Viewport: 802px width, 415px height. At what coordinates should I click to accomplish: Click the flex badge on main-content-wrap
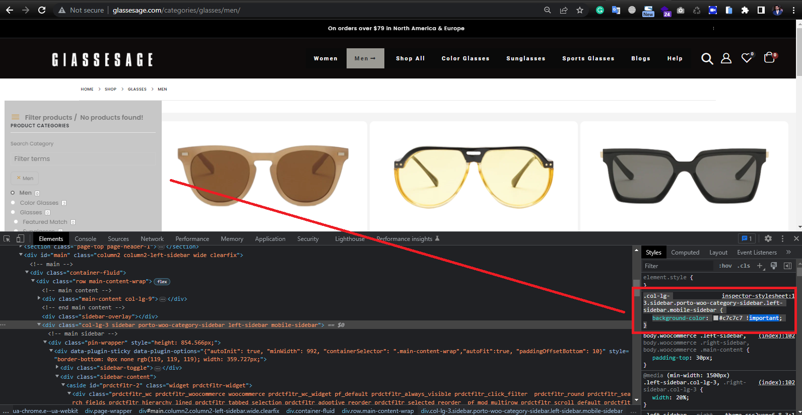click(x=162, y=282)
